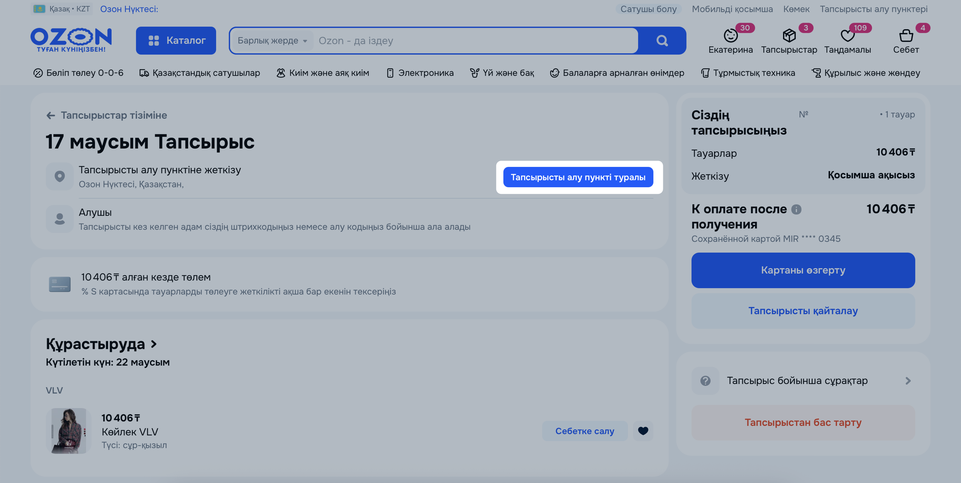Screen dimensions: 961x483
Task: Click the pickup point location pin icon
Action: point(60,176)
